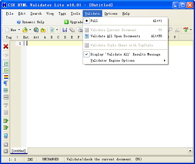
Task: Open the View menu
Action: pyautogui.click(x=50, y=13)
